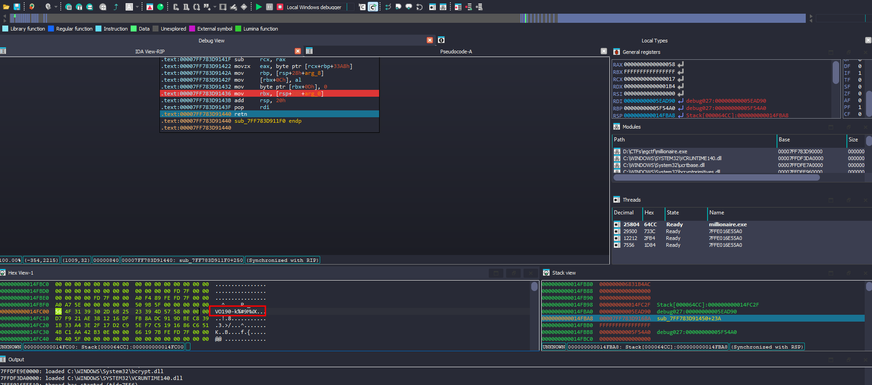872x385 pixels.
Task: Click the green circle icon in toolbar
Action: 160,7
